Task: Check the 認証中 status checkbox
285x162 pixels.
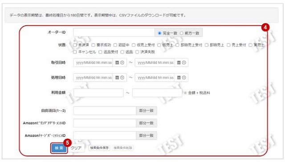Action: click(x=115, y=45)
